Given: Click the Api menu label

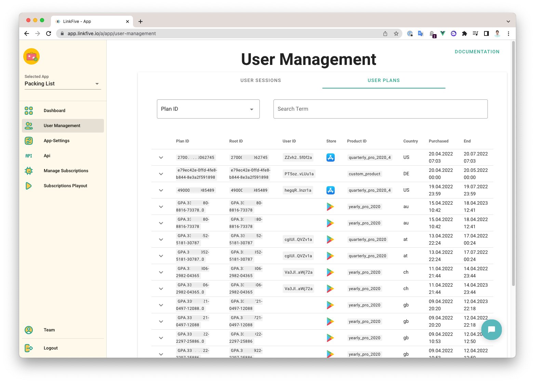Looking at the screenshot, I should point(47,156).
